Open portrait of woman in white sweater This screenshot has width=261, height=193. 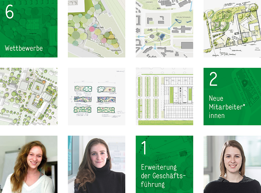pos(29,164)
